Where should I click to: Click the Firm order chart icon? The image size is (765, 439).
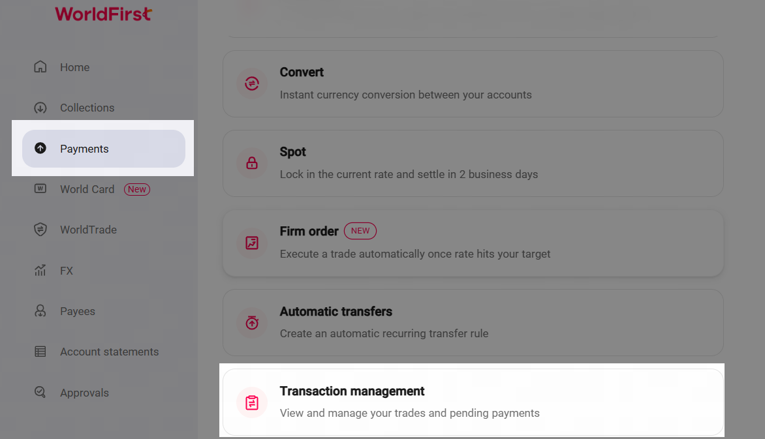[x=252, y=243]
